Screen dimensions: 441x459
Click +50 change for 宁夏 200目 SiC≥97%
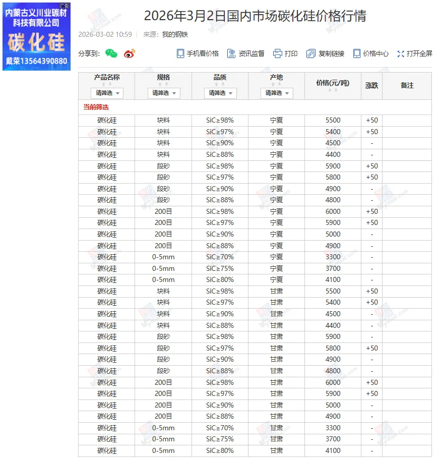point(371,223)
